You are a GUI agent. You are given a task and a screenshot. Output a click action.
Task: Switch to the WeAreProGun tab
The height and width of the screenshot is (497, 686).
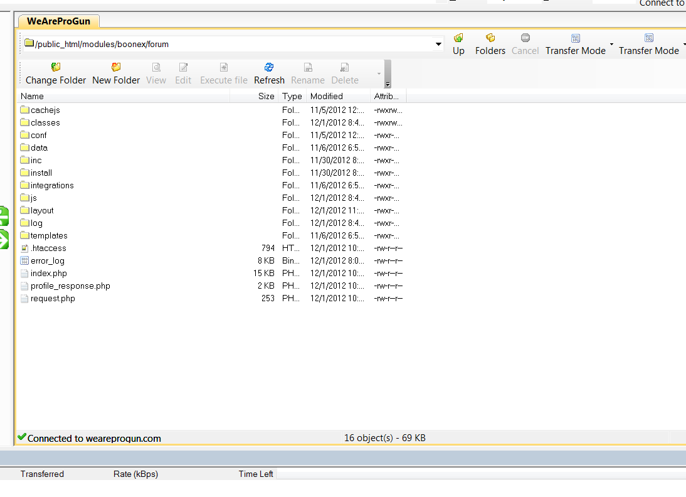coord(58,21)
